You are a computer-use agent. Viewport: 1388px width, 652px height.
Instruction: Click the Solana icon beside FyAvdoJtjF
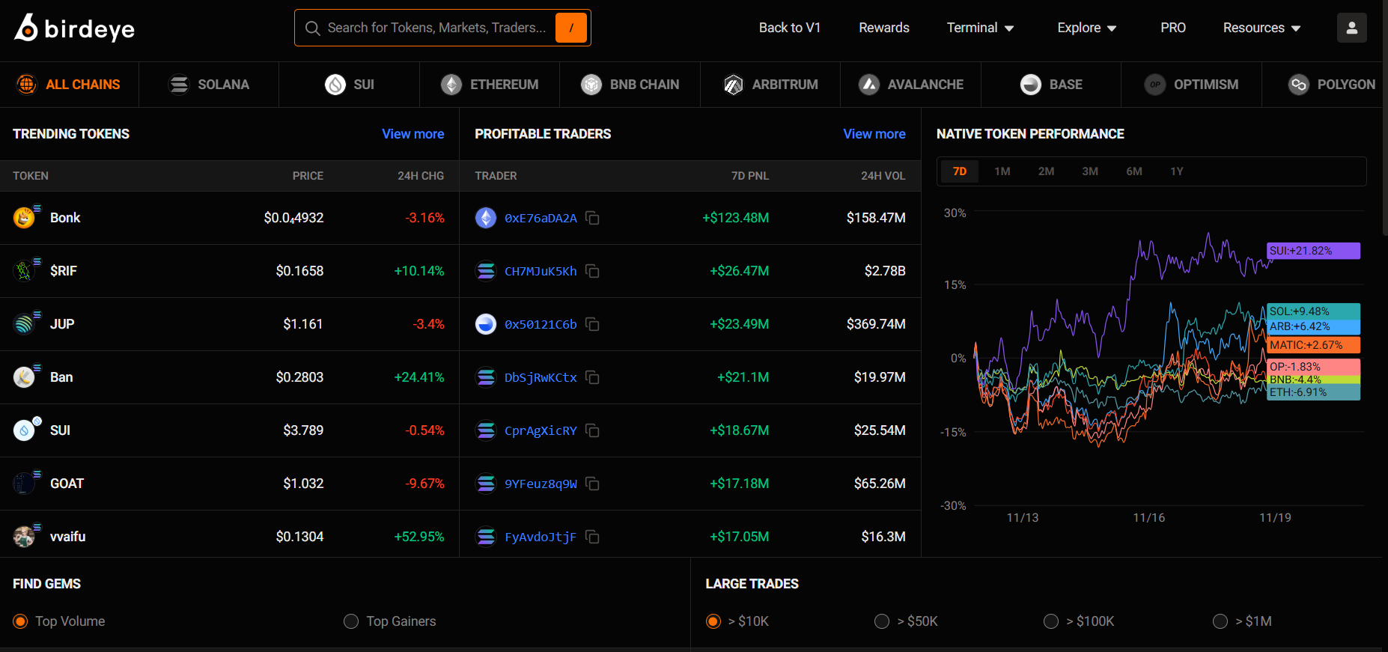pos(486,537)
